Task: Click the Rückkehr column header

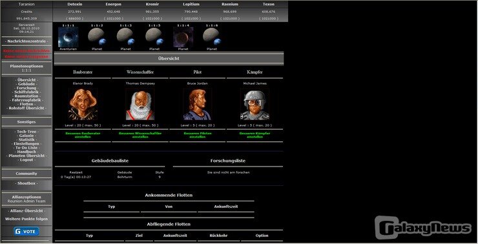Action: point(218,236)
